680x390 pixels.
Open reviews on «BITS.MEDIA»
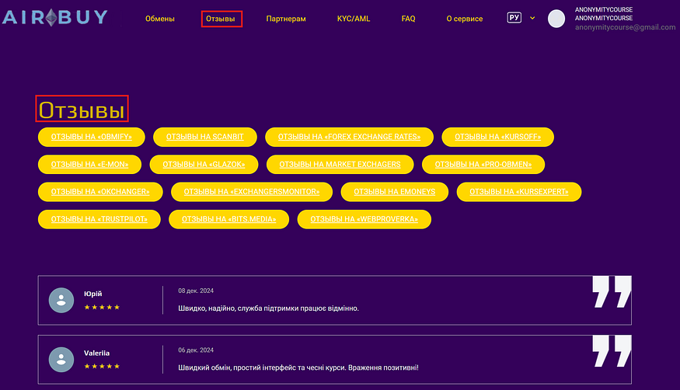coord(229,219)
